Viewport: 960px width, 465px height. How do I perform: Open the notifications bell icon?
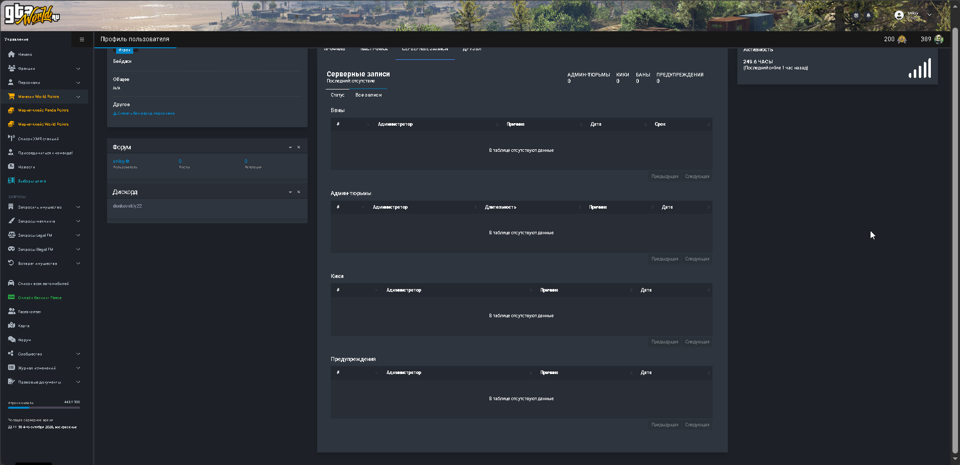[869, 16]
